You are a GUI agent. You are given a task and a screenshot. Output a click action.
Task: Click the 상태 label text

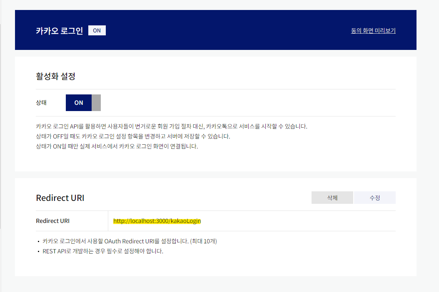pos(41,103)
